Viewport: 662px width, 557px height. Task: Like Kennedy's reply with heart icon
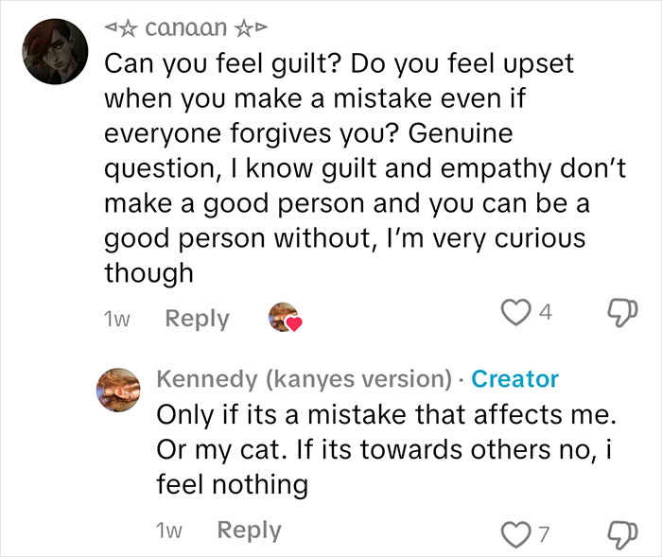point(515,534)
